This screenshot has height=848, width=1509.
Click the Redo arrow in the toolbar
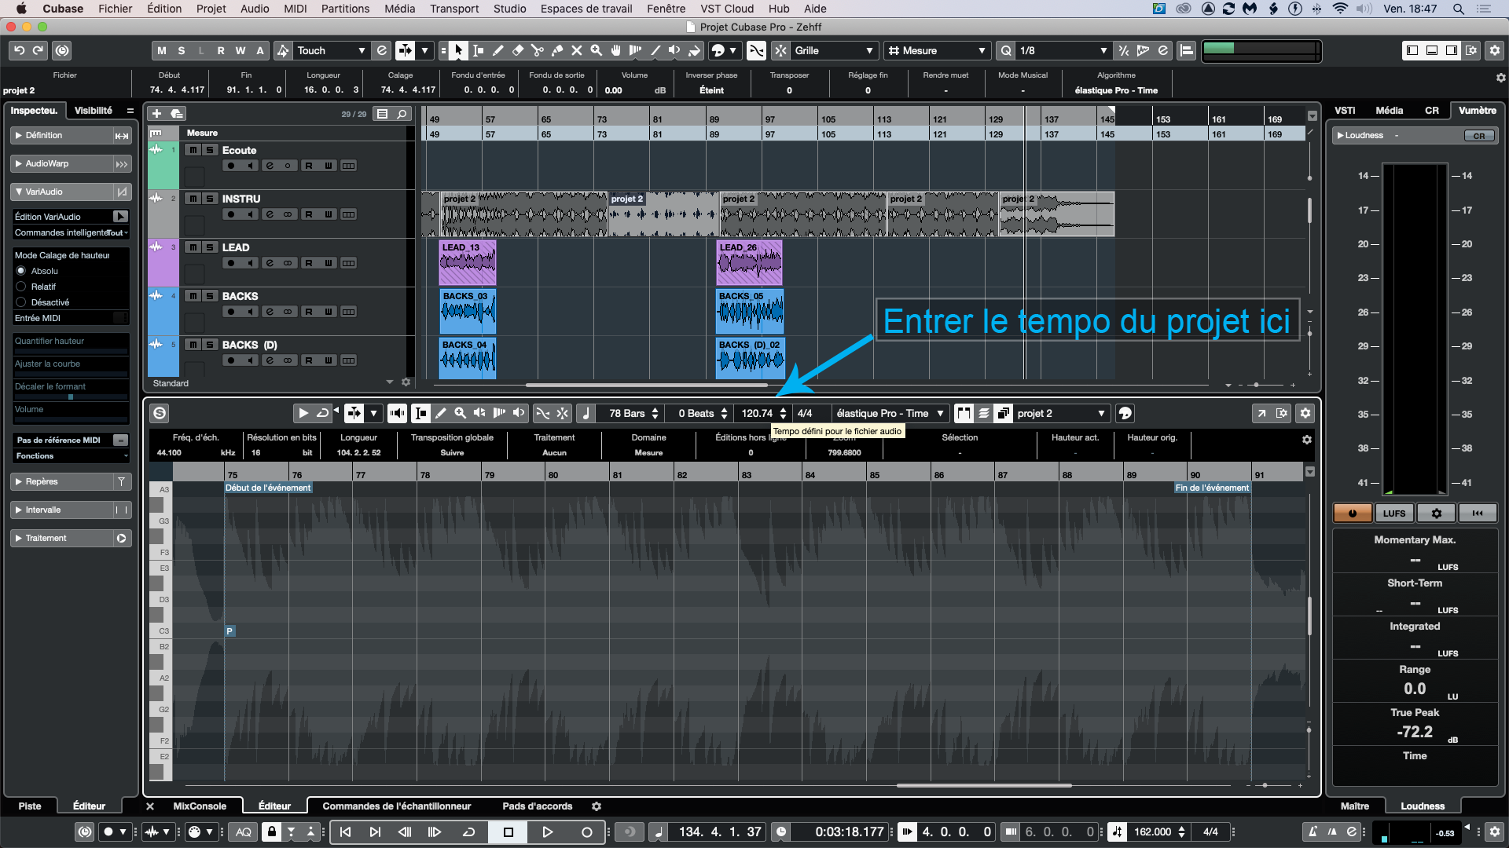[x=39, y=50]
